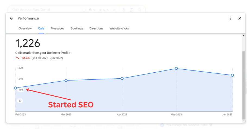Close the Performance dialog with X
This screenshot has height=129, width=247.
240,18
